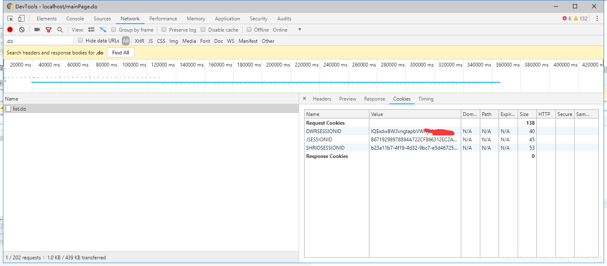Show the request Headers tab
This screenshot has height=266, width=607.
tap(322, 99)
